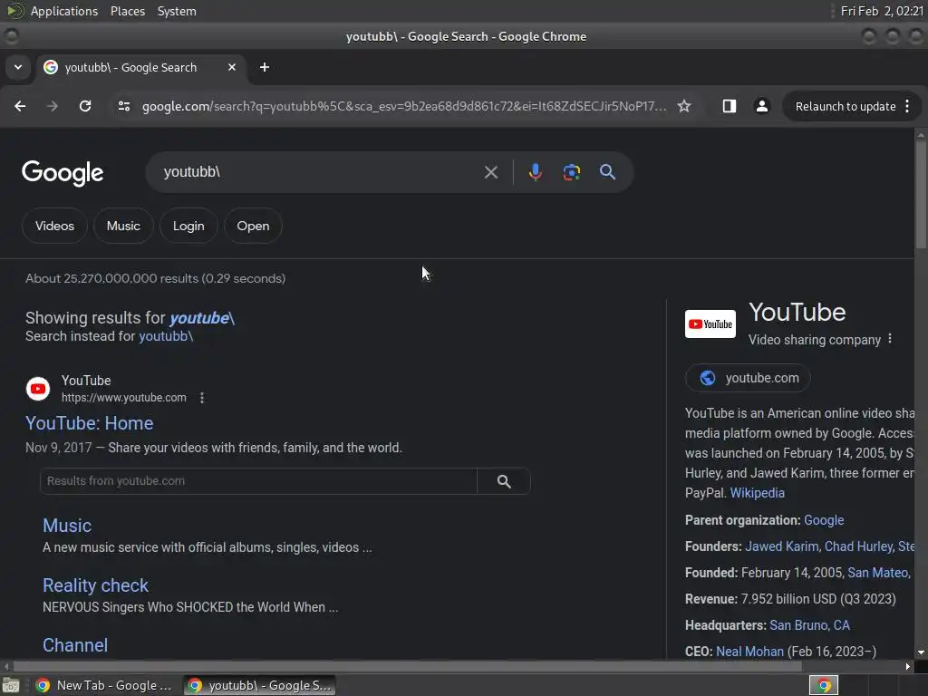
Task: Click Jawed Karim founder link
Action: coord(781,546)
